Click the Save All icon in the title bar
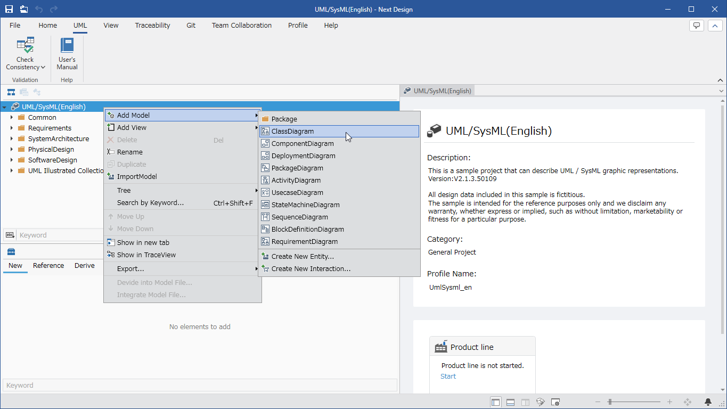Image resolution: width=727 pixels, height=409 pixels. (x=24, y=9)
